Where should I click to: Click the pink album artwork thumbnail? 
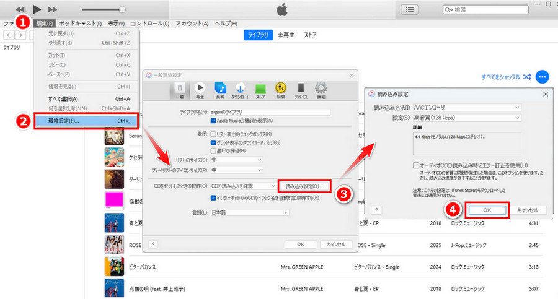pos(114,201)
